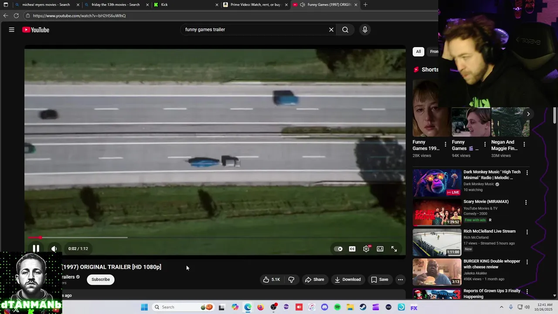This screenshot has width=558, height=314.
Task: Focus the browser URL address bar
Action: (231, 16)
